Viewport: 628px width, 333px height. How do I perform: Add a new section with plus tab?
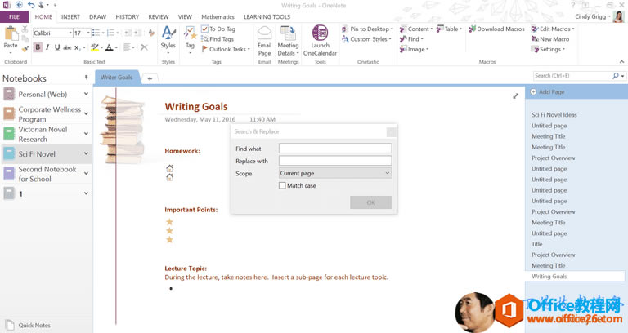click(x=150, y=78)
